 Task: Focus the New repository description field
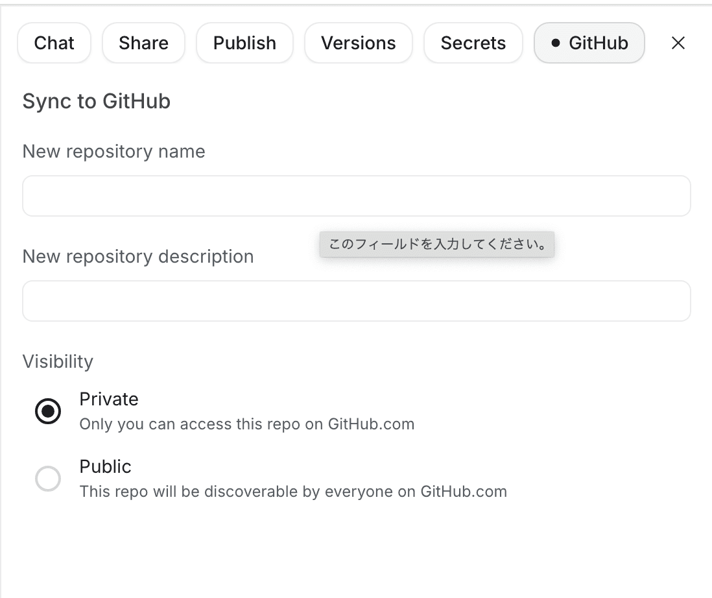[357, 300]
